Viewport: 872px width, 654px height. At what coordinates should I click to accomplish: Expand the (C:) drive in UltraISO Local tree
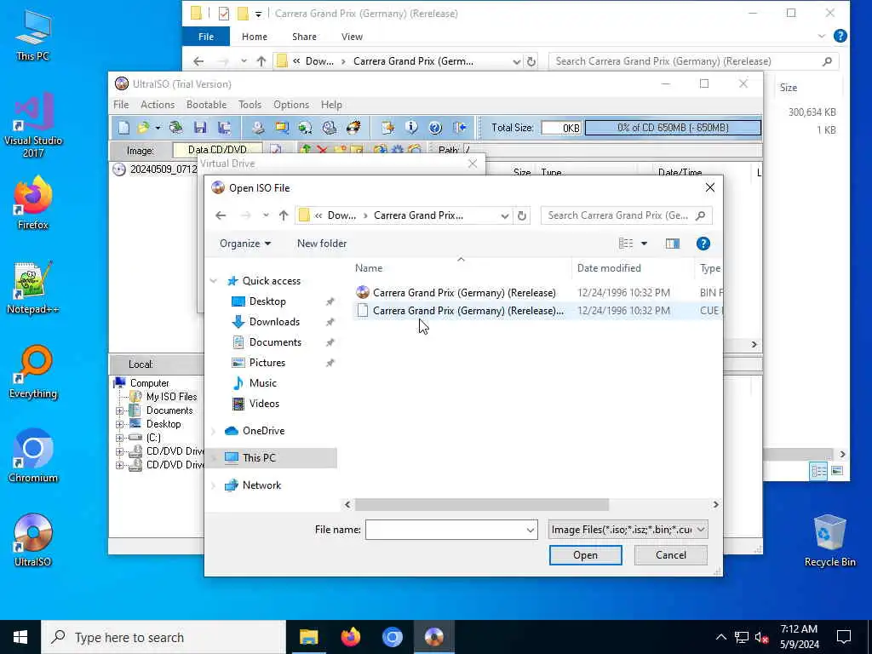click(x=119, y=438)
